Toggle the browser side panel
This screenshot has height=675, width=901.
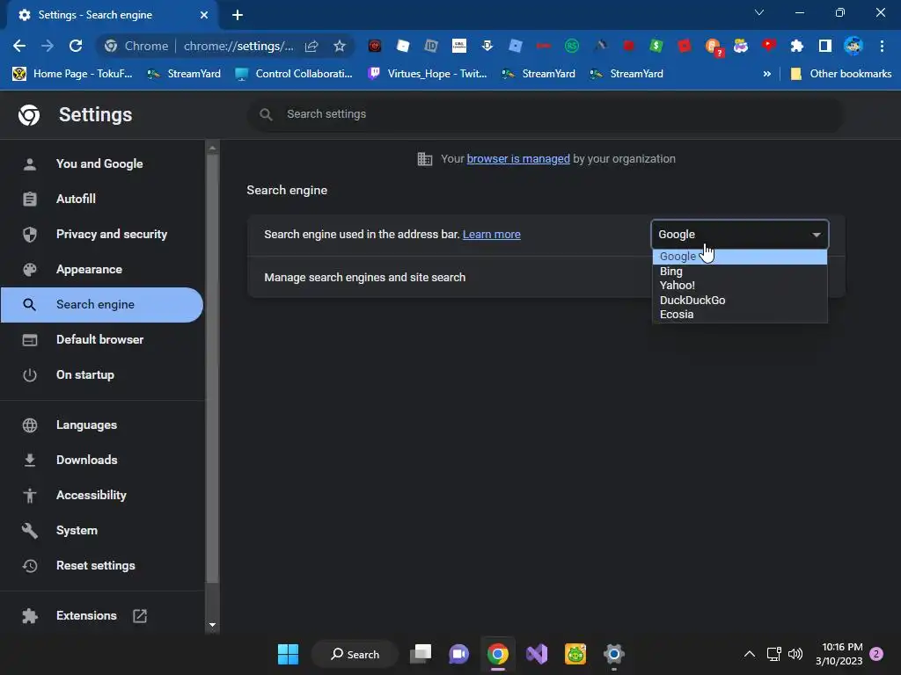tap(825, 46)
